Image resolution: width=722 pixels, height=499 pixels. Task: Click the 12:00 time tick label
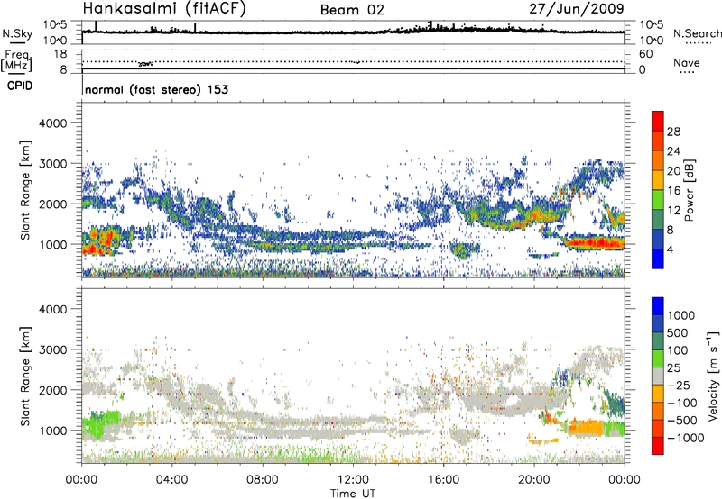click(353, 480)
